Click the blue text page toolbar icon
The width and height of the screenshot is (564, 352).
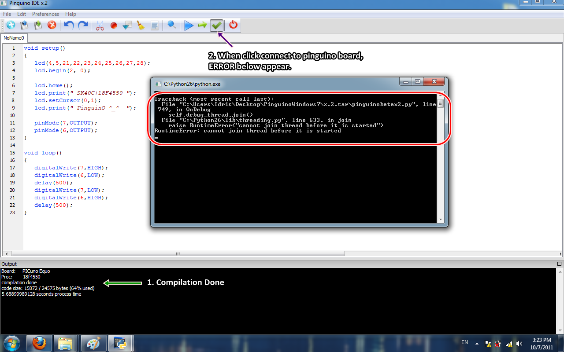pyautogui.click(x=155, y=26)
